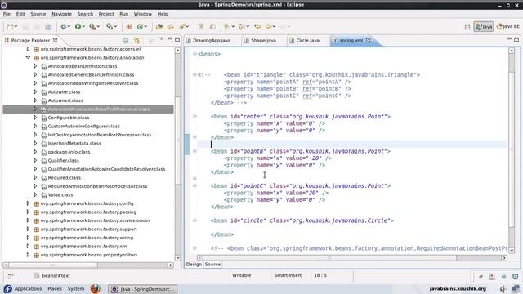This screenshot has height=294, width=523.
Task: Click the Print toolbar icon
Action: tap(48, 27)
